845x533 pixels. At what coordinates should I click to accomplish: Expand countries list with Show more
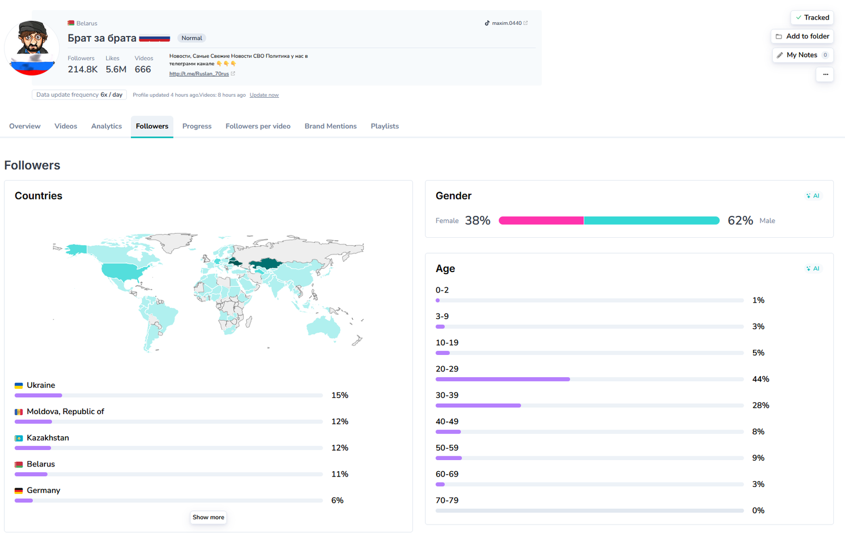pos(208,517)
